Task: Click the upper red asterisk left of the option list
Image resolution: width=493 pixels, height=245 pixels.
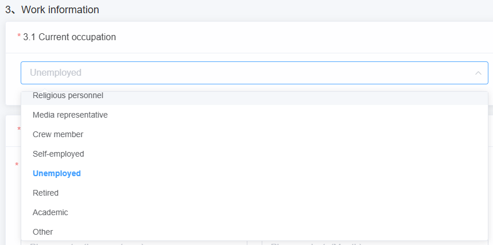Action: tap(19, 130)
